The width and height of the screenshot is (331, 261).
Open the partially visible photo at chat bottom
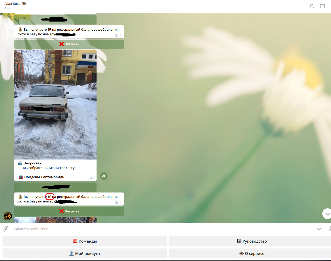[x=55, y=220]
